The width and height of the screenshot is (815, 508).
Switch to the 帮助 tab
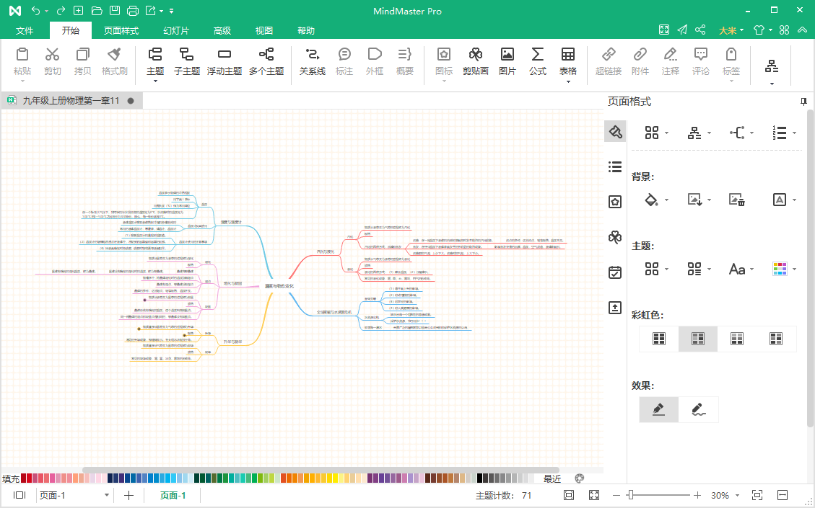click(306, 30)
